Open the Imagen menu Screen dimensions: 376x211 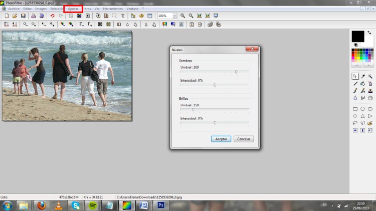[x=41, y=9]
